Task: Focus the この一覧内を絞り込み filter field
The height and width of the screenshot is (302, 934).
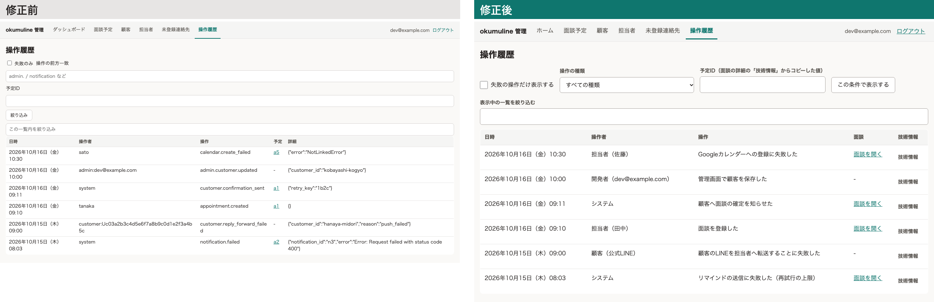Action: [230, 129]
